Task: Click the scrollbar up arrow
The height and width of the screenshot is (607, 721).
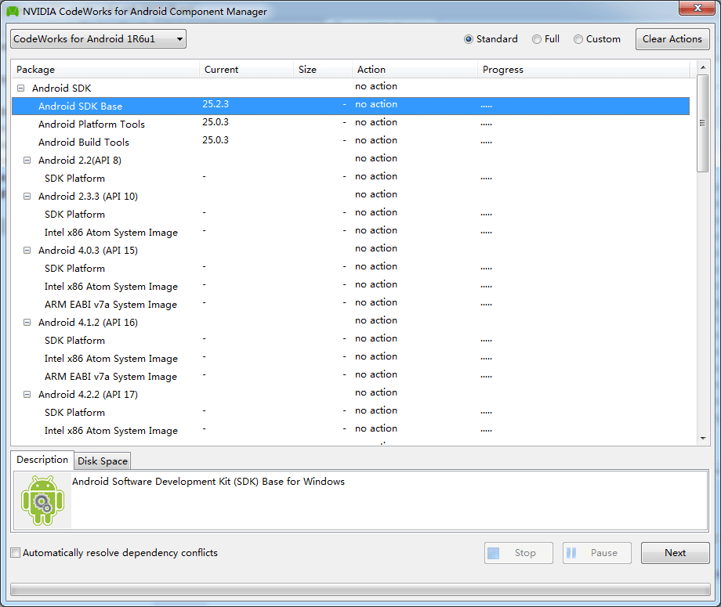Action: pos(703,67)
